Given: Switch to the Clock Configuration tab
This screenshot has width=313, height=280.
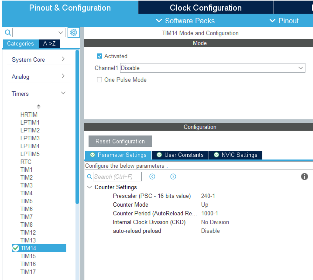Looking at the screenshot, I should 205,8.
